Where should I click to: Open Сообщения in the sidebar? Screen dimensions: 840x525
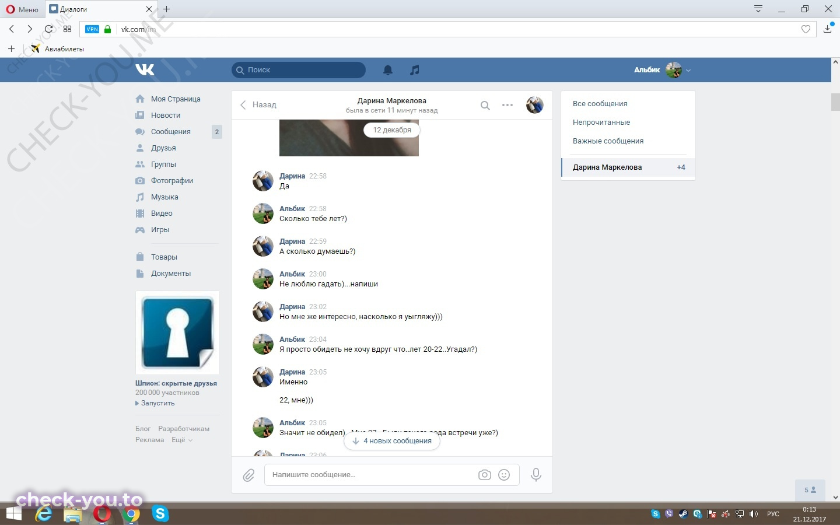(171, 132)
